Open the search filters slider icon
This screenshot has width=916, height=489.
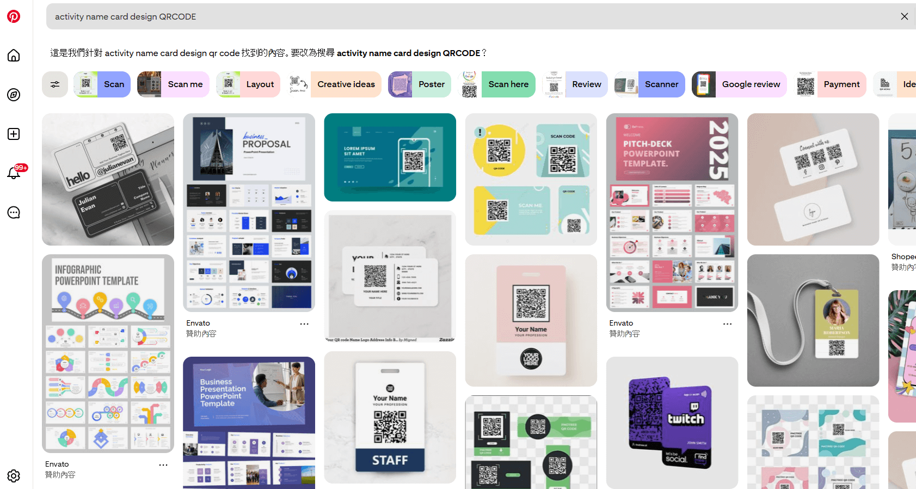[55, 84]
